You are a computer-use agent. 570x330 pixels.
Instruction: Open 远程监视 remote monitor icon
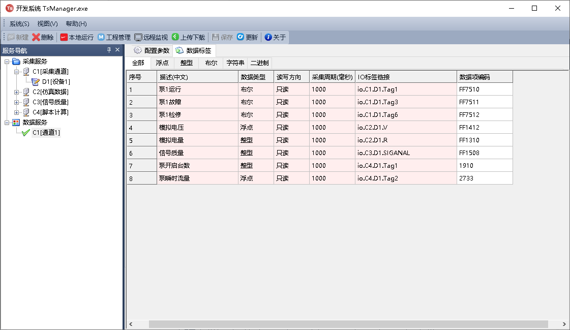coord(138,37)
